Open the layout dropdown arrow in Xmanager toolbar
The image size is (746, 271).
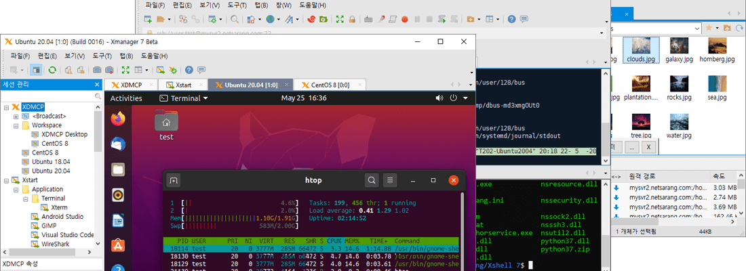(x=146, y=70)
